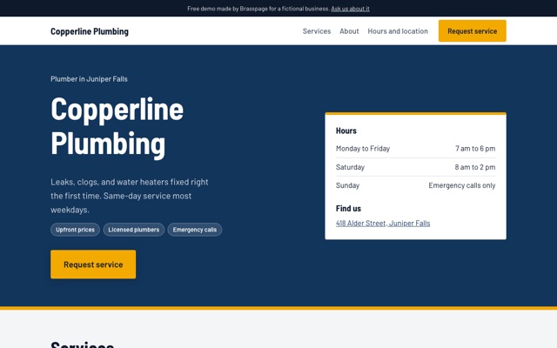557x348 pixels.
Task: Click the Hours heading in card
Action: point(346,130)
